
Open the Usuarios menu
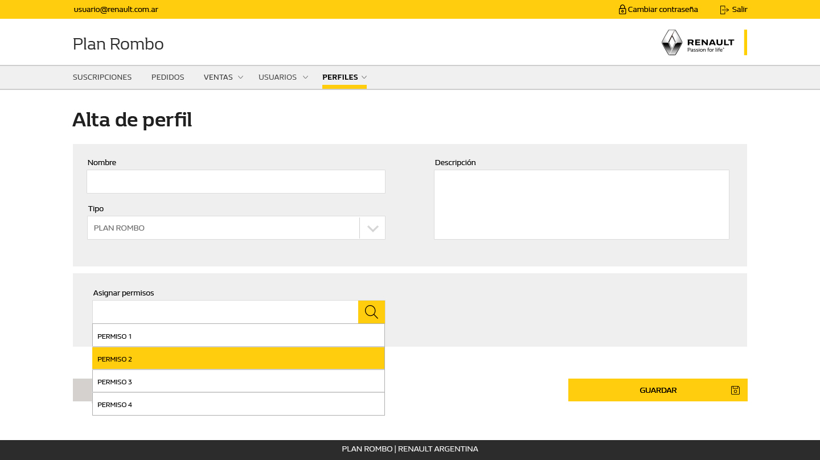(x=277, y=77)
